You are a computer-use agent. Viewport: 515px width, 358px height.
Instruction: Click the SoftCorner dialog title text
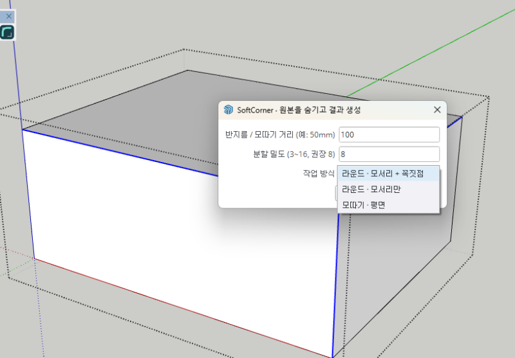[299, 110]
